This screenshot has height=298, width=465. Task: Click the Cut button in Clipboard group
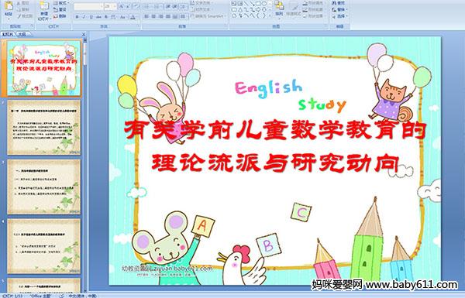22,3
